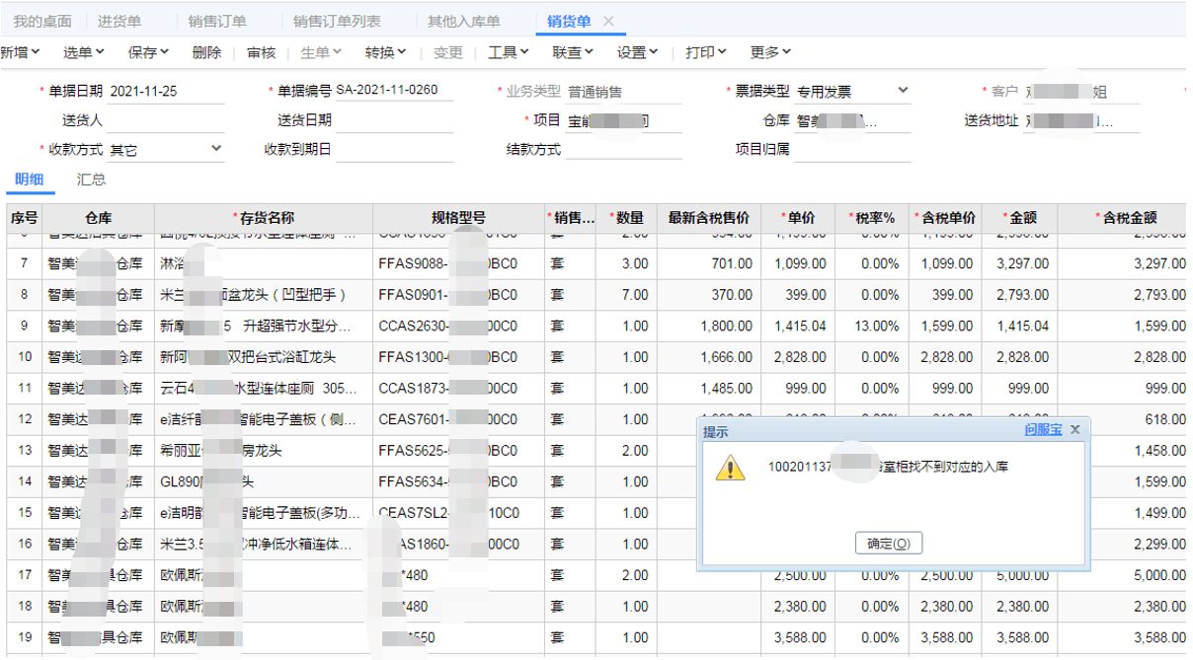Select the spec cell starting with CCAS2630

(458, 327)
